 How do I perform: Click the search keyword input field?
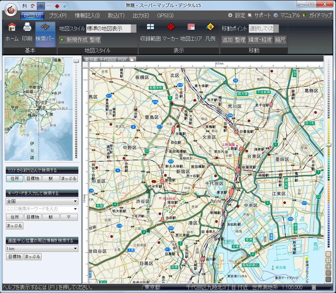pyautogui.click(x=39, y=209)
